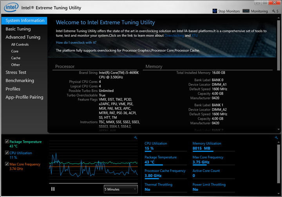Click the monitor values panel wrench icon

(x=276, y=138)
